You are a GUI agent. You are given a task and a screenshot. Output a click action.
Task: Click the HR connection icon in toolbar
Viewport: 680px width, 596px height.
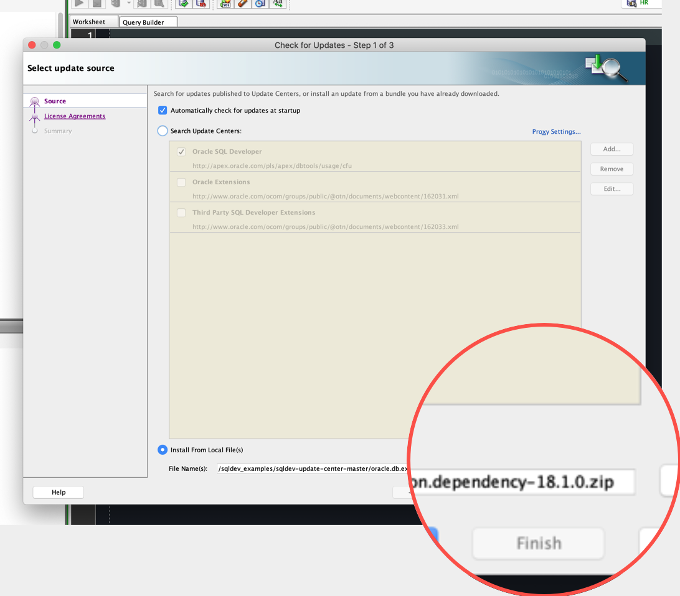(632, 3)
